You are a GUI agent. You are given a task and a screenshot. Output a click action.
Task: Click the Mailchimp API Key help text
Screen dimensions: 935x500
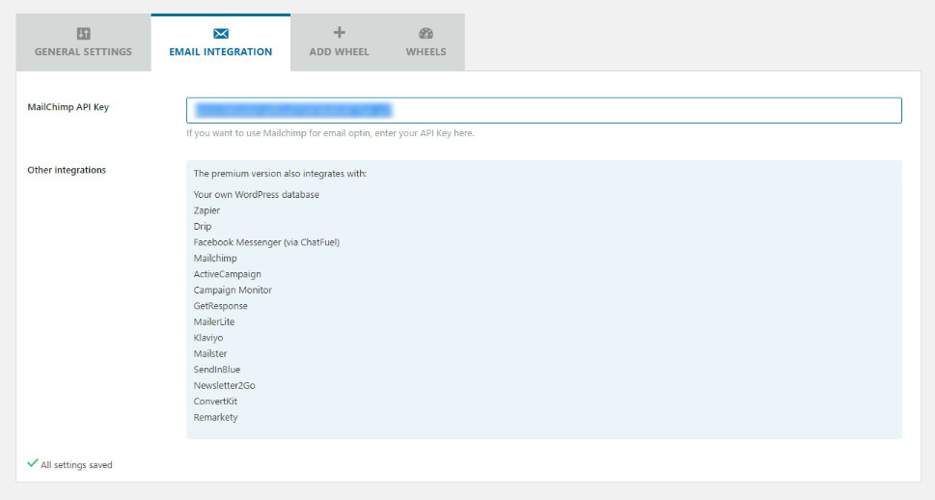click(330, 133)
